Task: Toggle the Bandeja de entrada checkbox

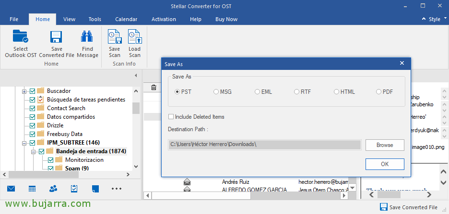Action: (x=42, y=151)
